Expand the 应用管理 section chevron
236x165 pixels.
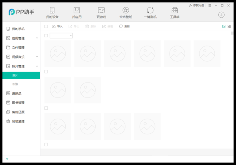[x=37, y=38]
